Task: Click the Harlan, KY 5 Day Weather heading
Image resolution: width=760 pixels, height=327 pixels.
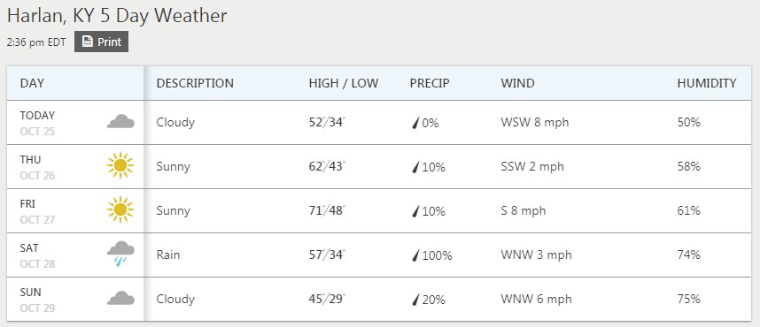Action: [117, 16]
